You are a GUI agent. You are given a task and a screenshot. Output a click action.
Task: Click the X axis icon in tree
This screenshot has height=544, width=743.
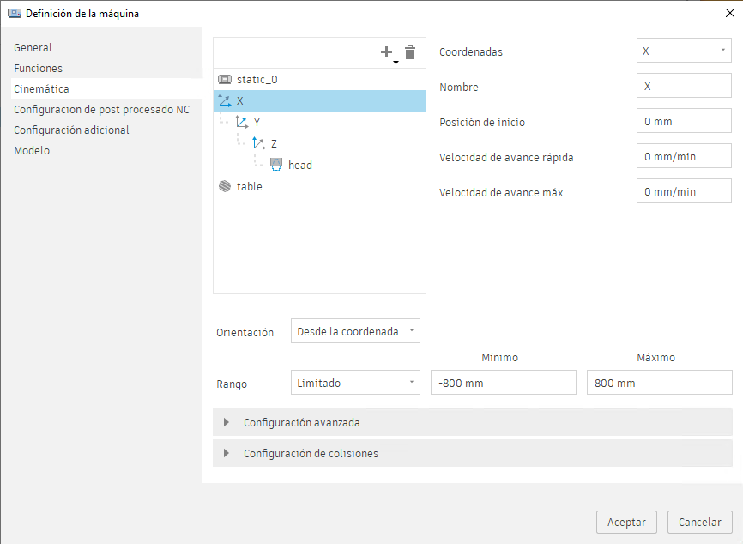[x=225, y=100]
